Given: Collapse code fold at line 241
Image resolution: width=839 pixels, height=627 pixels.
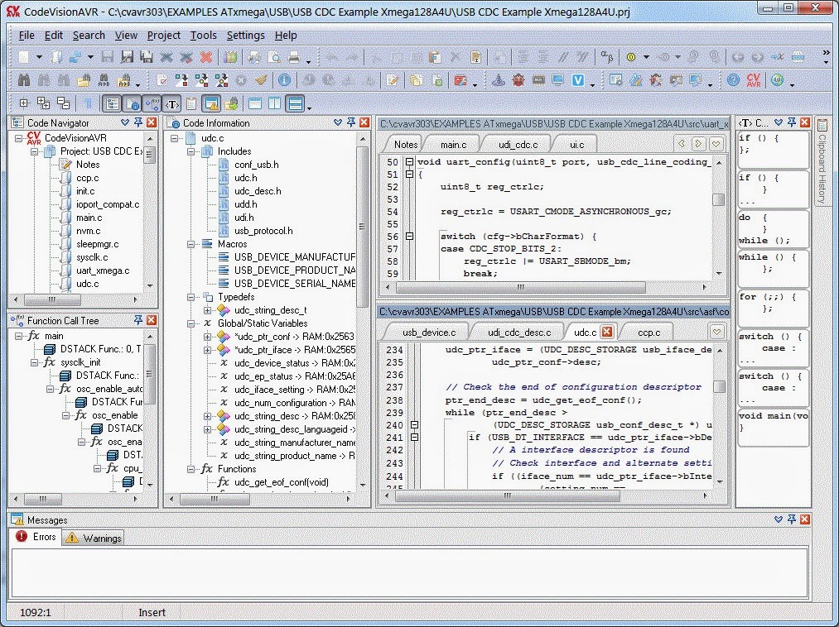Looking at the screenshot, I should click(414, 438).
